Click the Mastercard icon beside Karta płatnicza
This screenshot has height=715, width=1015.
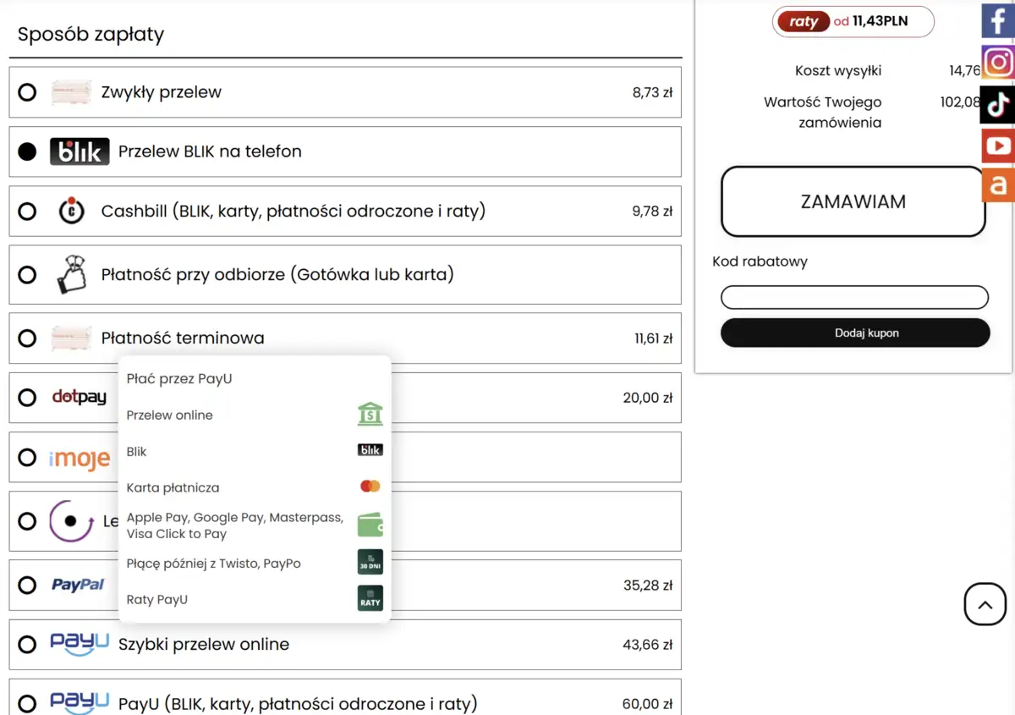point(370,487)
